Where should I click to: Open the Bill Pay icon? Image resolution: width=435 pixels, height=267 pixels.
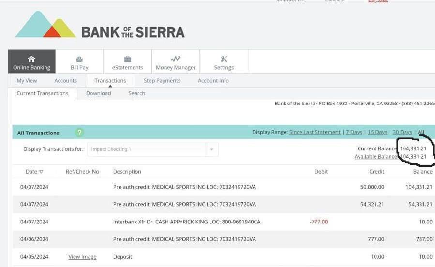79,59
